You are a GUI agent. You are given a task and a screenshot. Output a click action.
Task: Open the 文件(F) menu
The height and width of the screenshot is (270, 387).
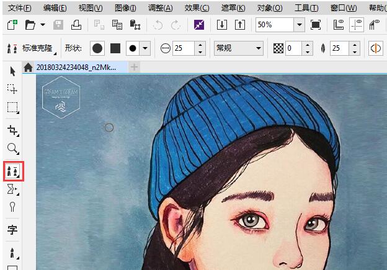[20, 8]
